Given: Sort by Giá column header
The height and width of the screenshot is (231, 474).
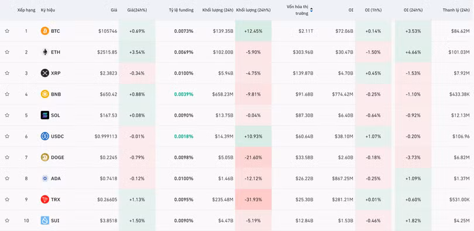Looking at the screenshot, I should (x=114, y=10).
